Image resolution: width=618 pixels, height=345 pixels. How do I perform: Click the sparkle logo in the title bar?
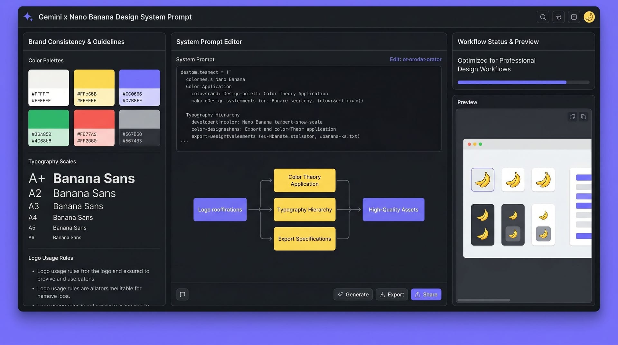tap(28, 17)
